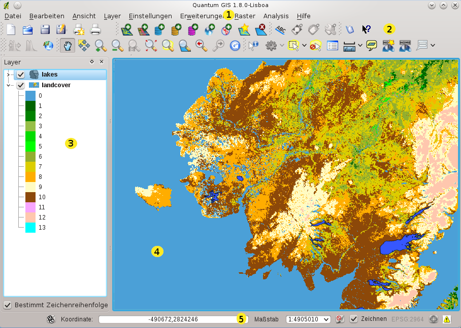Open the Hilfe menu
This screenshot has width=461, height=328.
pyautogui.click(x=304, y=16)
